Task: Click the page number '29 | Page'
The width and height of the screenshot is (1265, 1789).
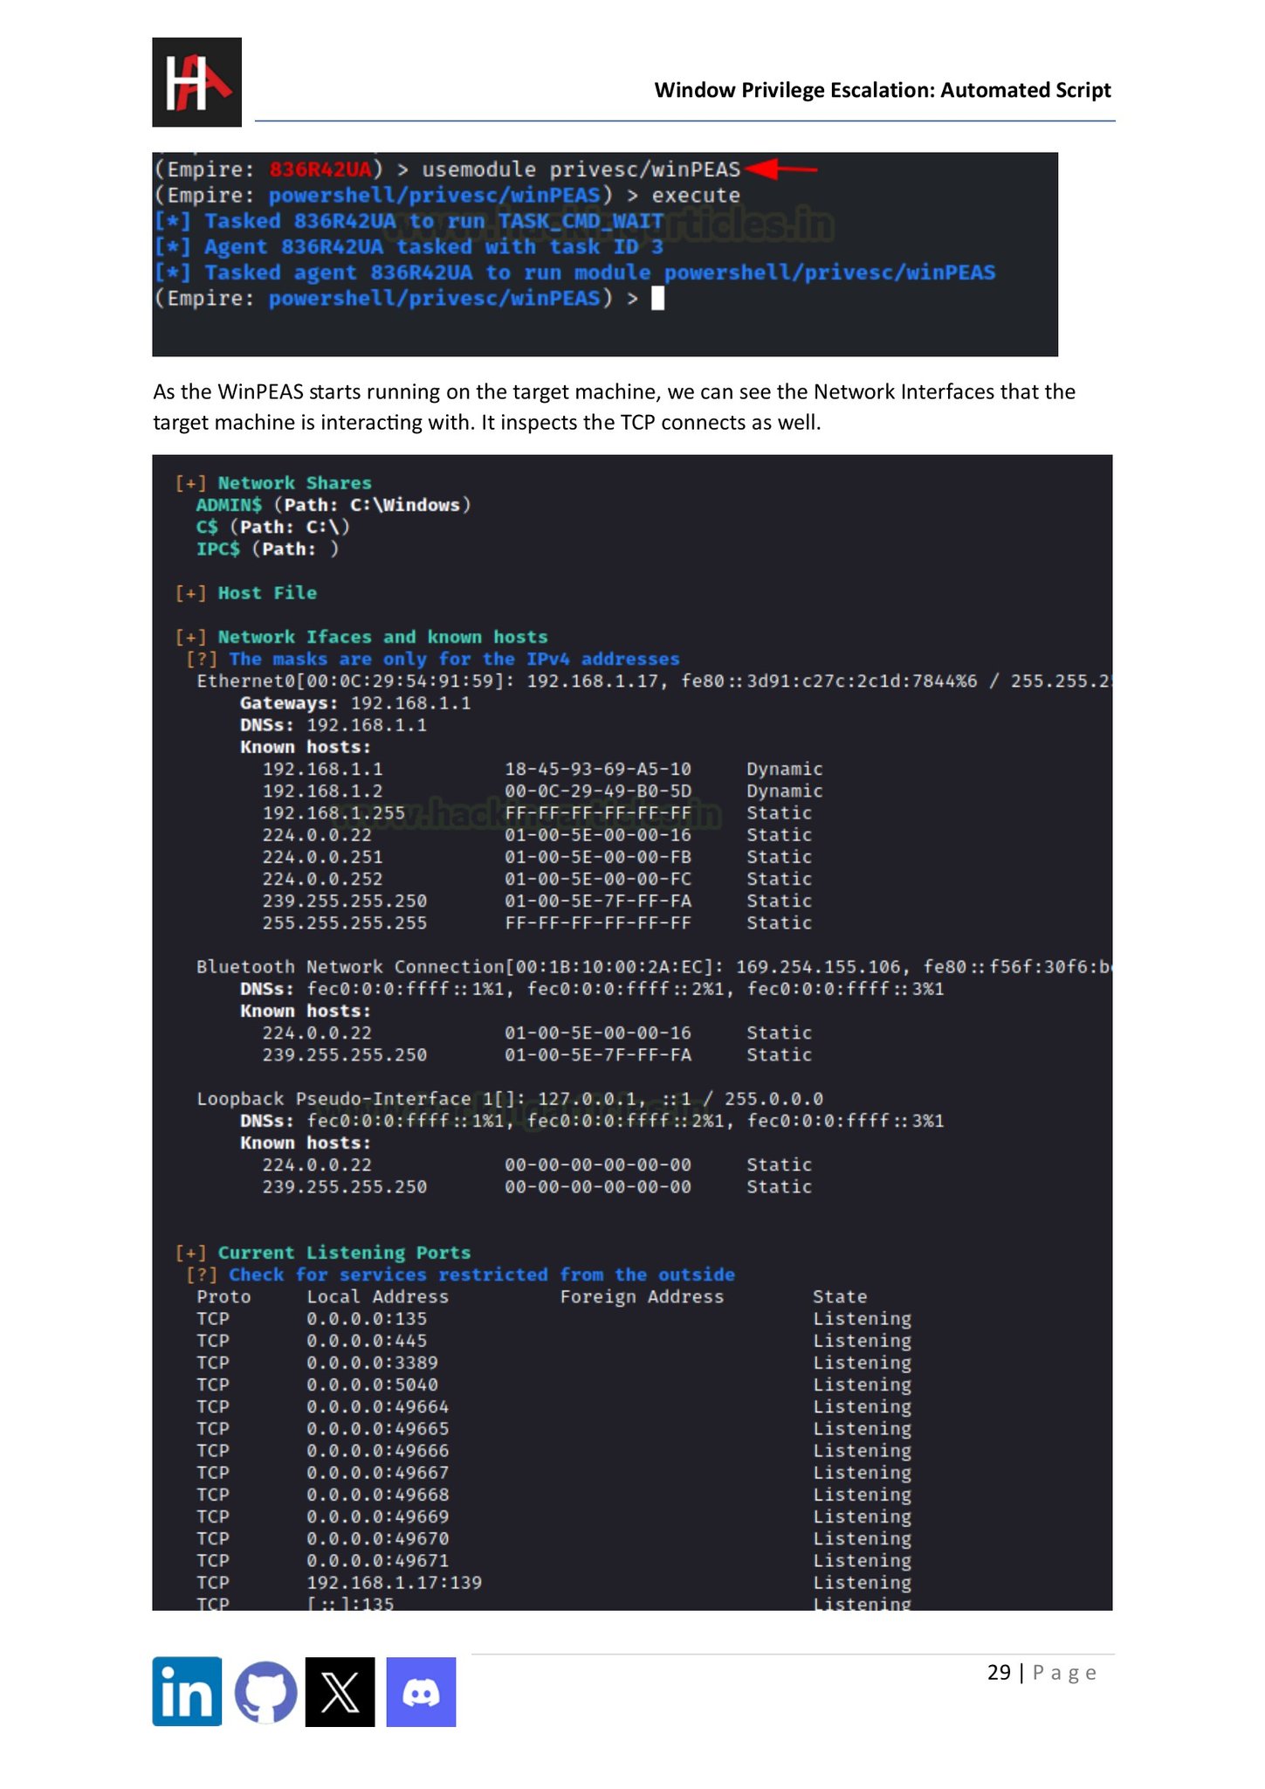Action: tap(1042, 1673)
